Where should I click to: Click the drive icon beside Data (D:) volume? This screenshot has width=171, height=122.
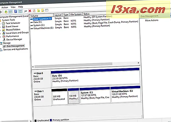(x=32, y=22)
